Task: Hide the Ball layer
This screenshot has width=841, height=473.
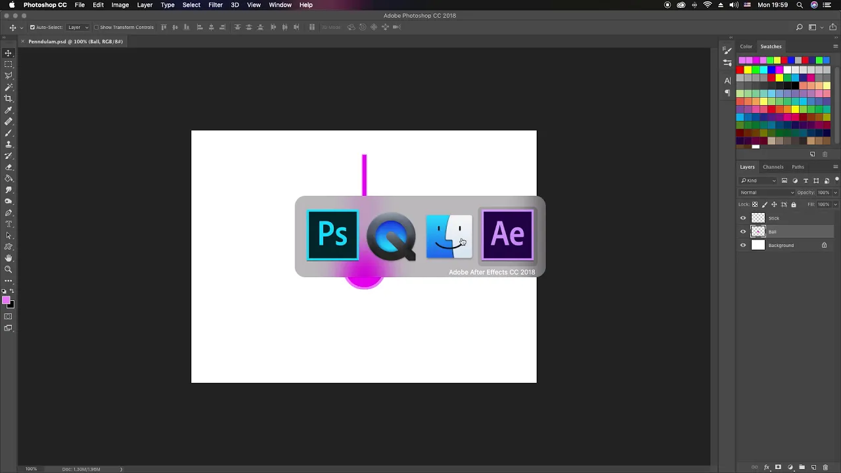Action: point(743,232)
